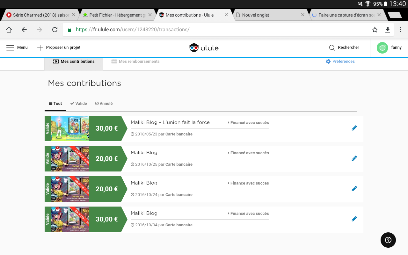Filter contributions by Valide
Image resolution: width=408 pixels, height=255 pixels.
click(x=79, y=104)
